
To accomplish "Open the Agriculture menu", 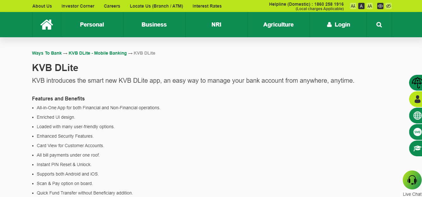I will (278, 25).
